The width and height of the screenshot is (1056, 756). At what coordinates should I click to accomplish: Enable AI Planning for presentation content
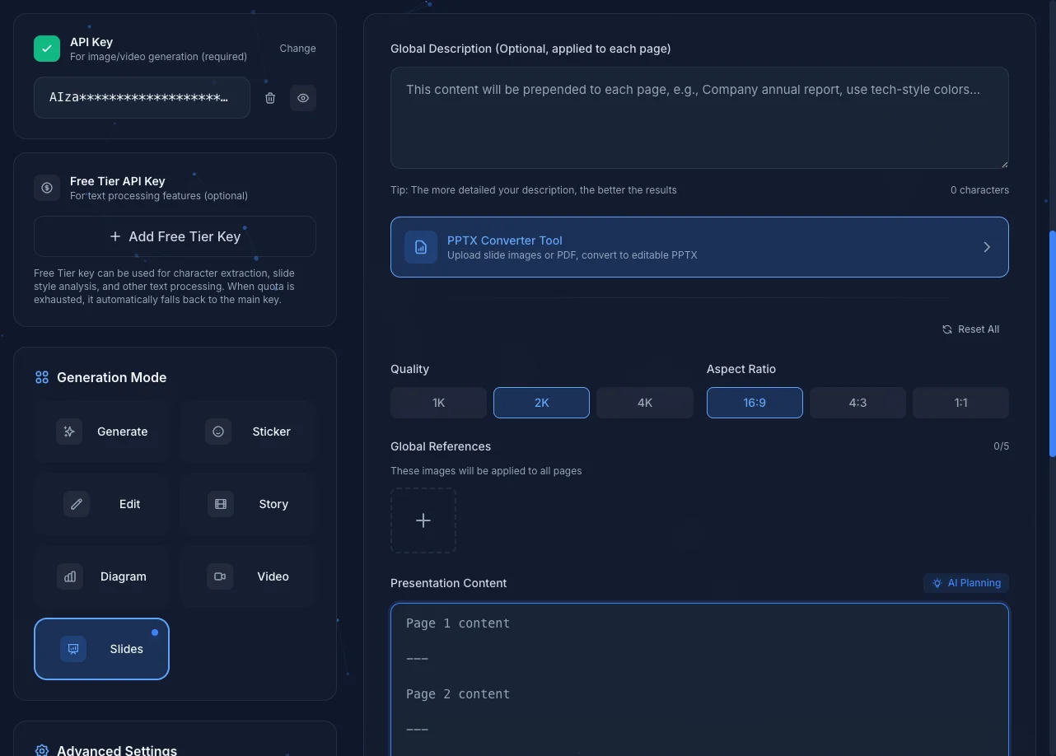[x=965, y=582]
